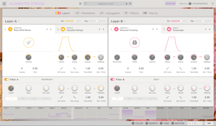This screenshot has width=216, height=126.
Task: Select previous preset with up arrow
Action: [x=126, y=4]
